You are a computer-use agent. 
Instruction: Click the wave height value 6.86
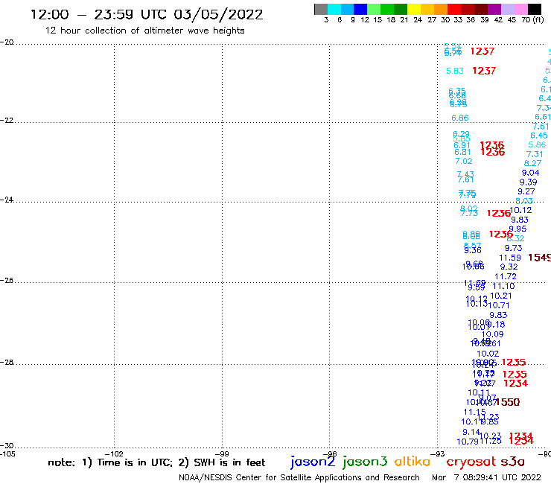[460, 118]
